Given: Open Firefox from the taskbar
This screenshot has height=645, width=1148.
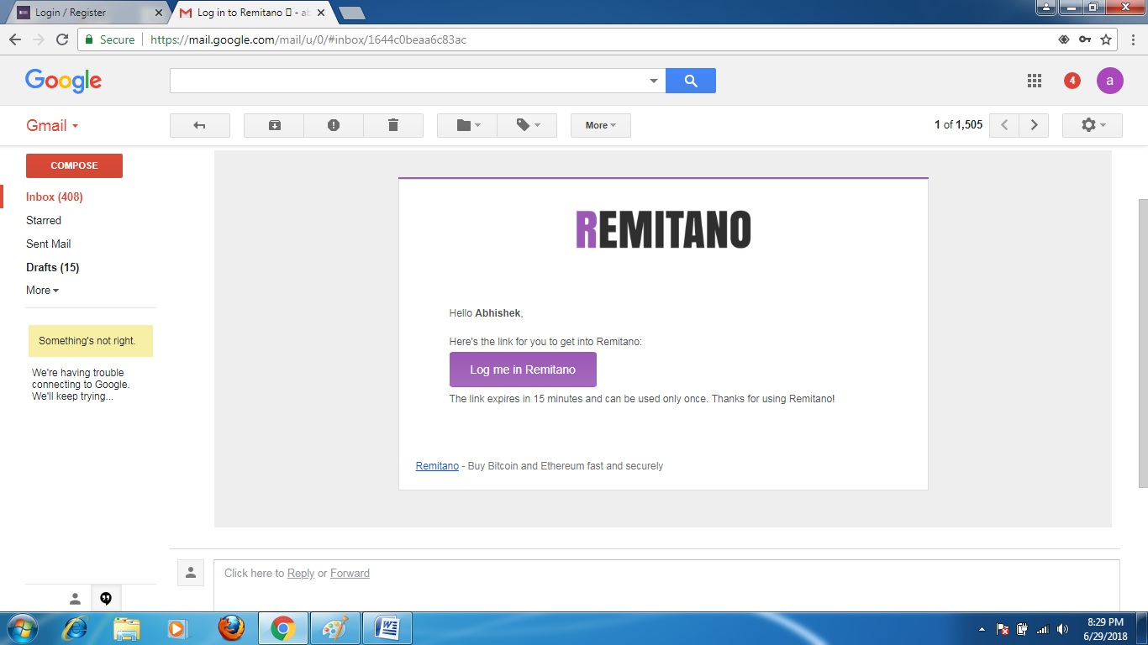Looking at the screenshot, I should [x=230, y=628].
